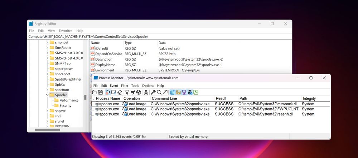Click the Include Process From Window target icon
This screenshot has height=158, width=358.
(138, 92)
